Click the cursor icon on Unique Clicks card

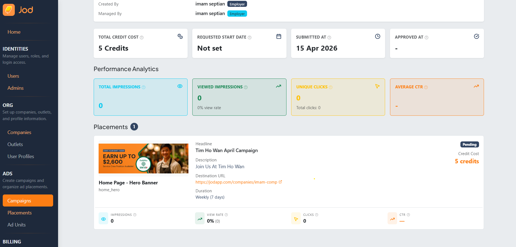click(x=377, y=86)
